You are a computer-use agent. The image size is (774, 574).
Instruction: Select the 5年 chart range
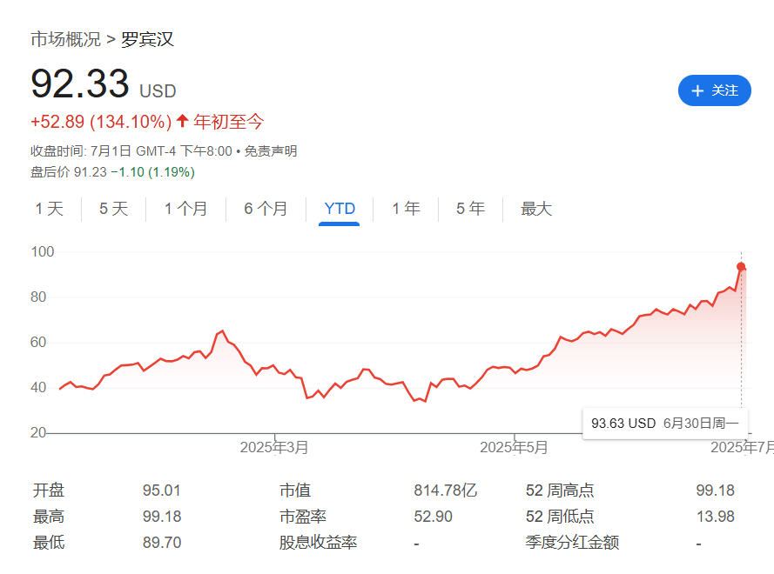click(470, 209)
